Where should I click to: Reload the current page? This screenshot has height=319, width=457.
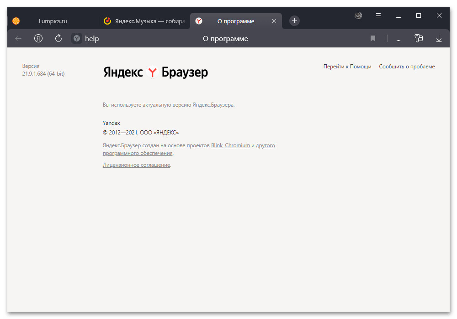58,39
